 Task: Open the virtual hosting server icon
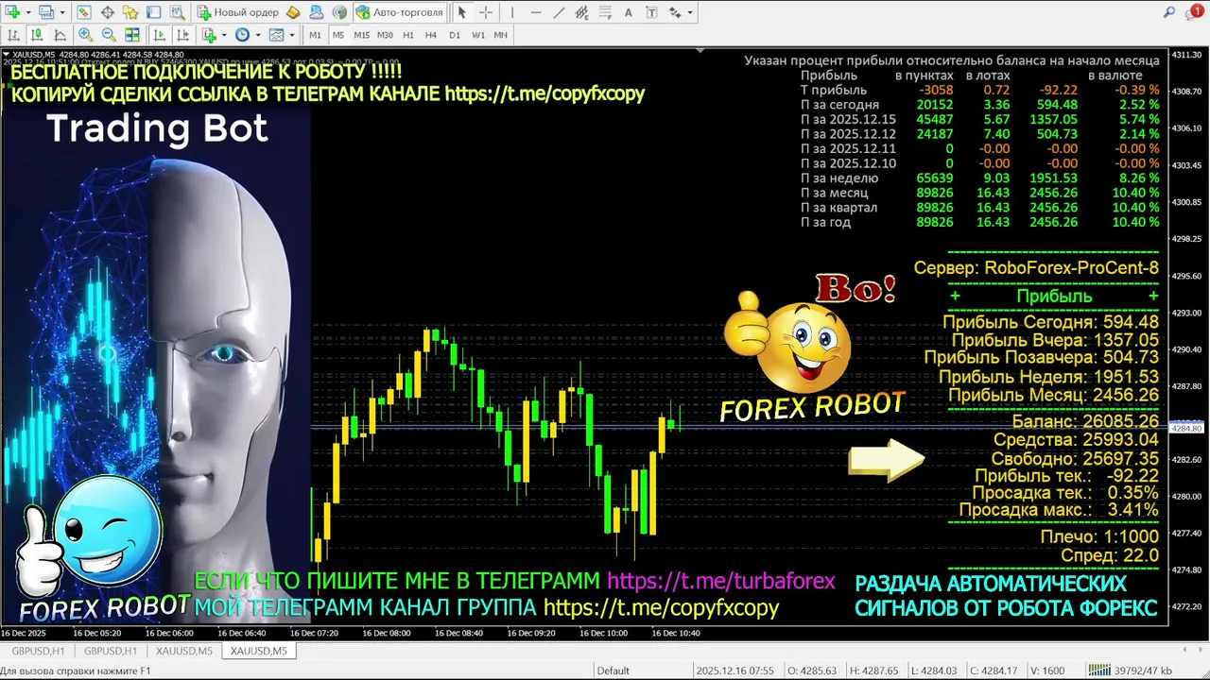click(x=317, y=12)
